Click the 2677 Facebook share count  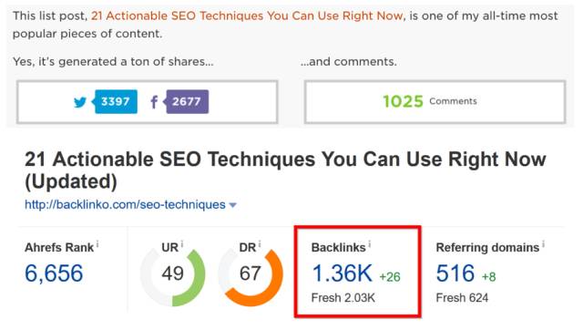tap(187, 101)
